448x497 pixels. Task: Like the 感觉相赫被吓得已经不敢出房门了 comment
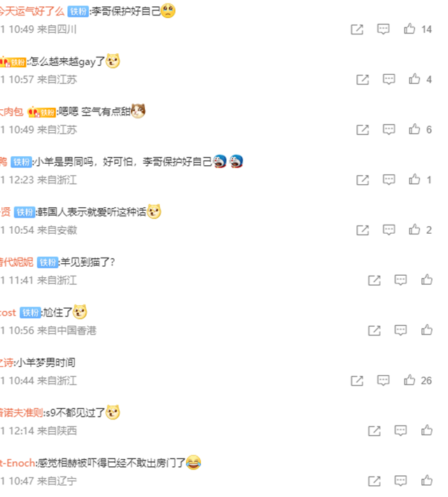click(427, 480)
